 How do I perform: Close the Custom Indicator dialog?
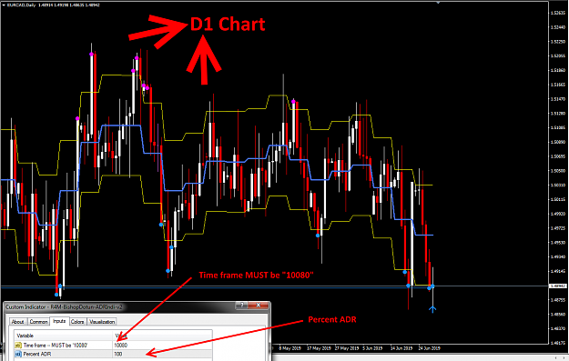coord(259,305)
